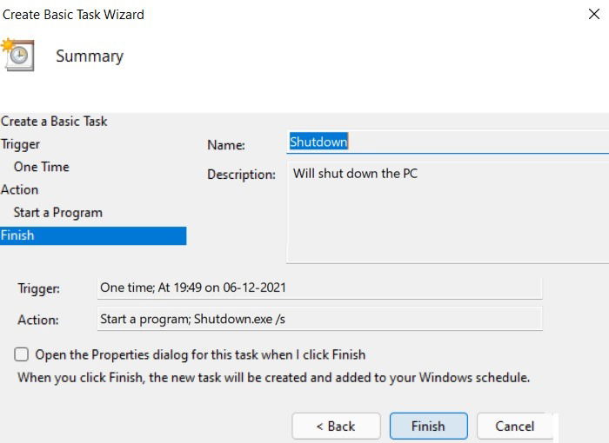Select the One Time step
The width and height of the screenshot is (609, 443).
42,167
